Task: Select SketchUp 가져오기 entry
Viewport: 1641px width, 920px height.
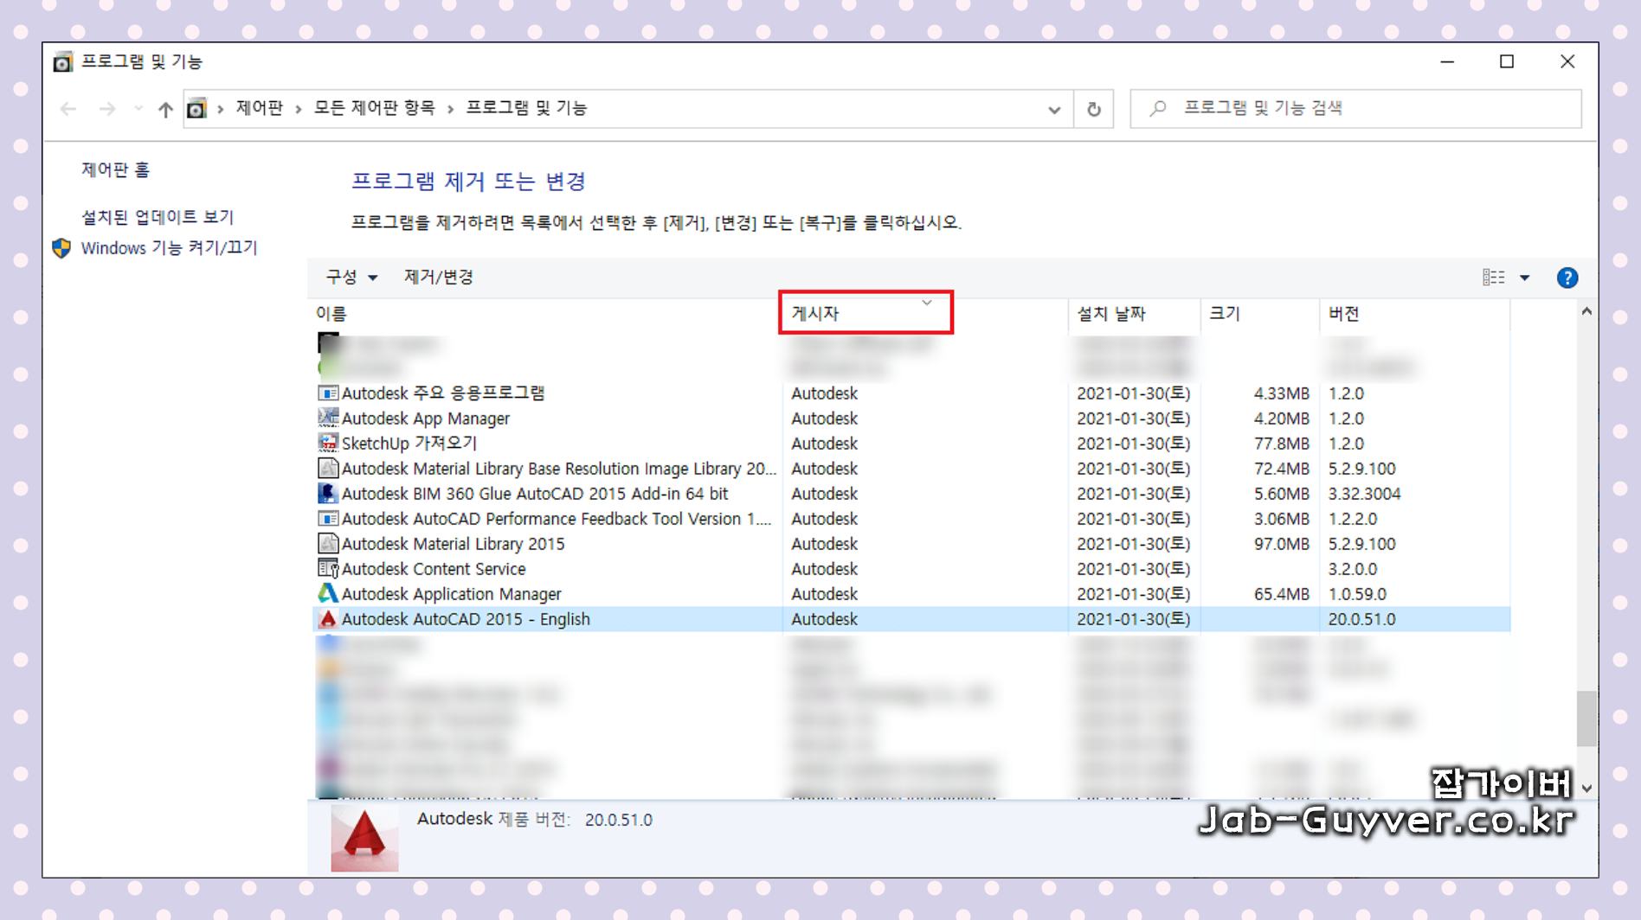Action: [x=911, y=444]
